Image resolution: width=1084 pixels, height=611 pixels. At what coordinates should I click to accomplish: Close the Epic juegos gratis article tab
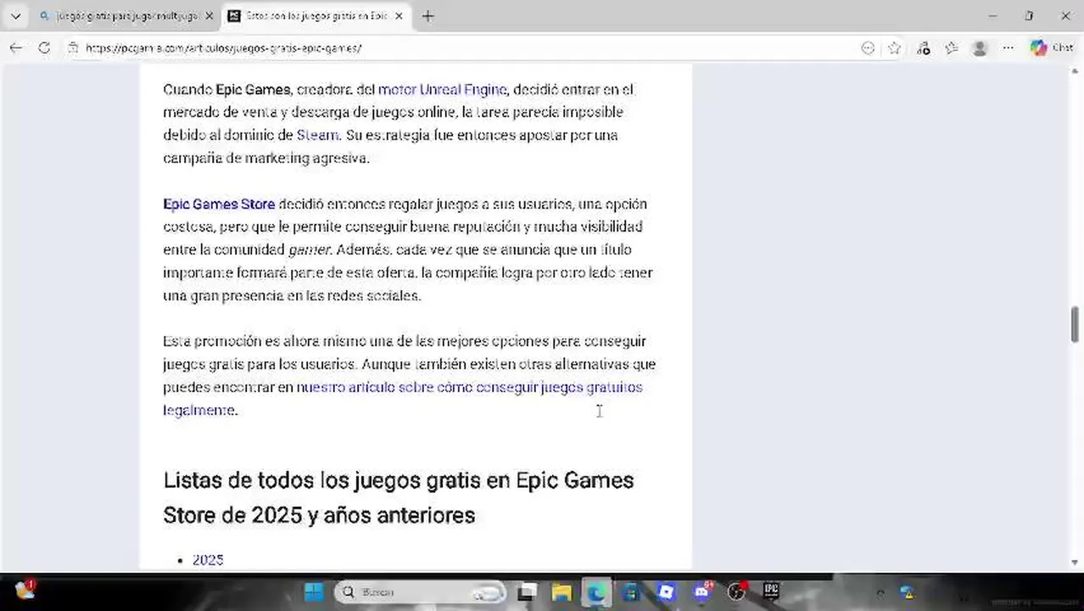tap(400, 16)
